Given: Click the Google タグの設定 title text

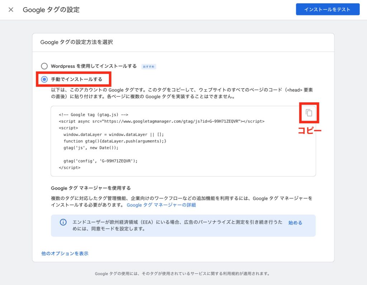Looking at the screenshot, I should coord(51,10).
